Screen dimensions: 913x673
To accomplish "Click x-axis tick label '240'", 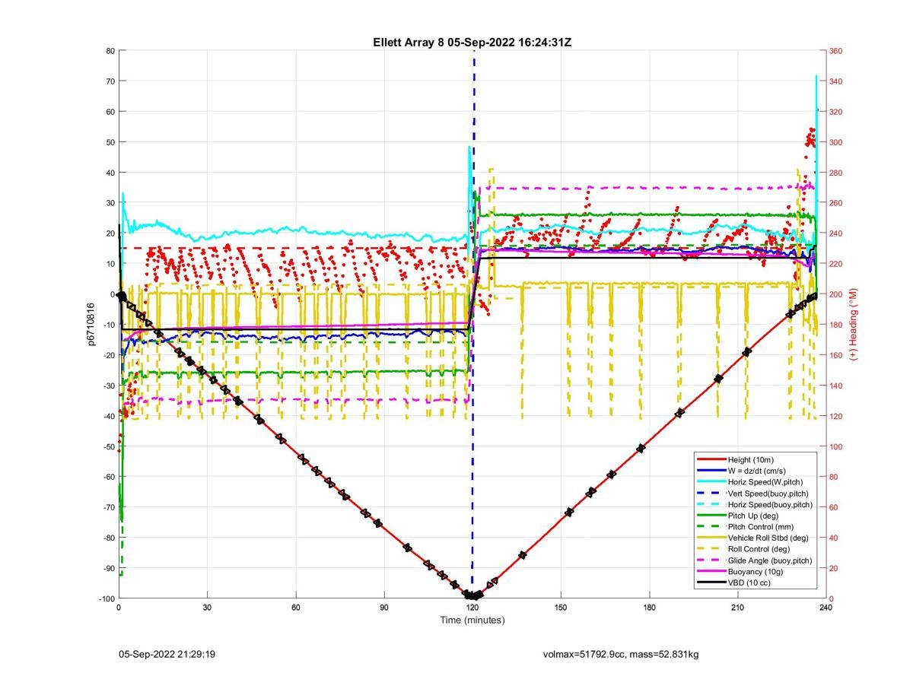I will (826, 608).
